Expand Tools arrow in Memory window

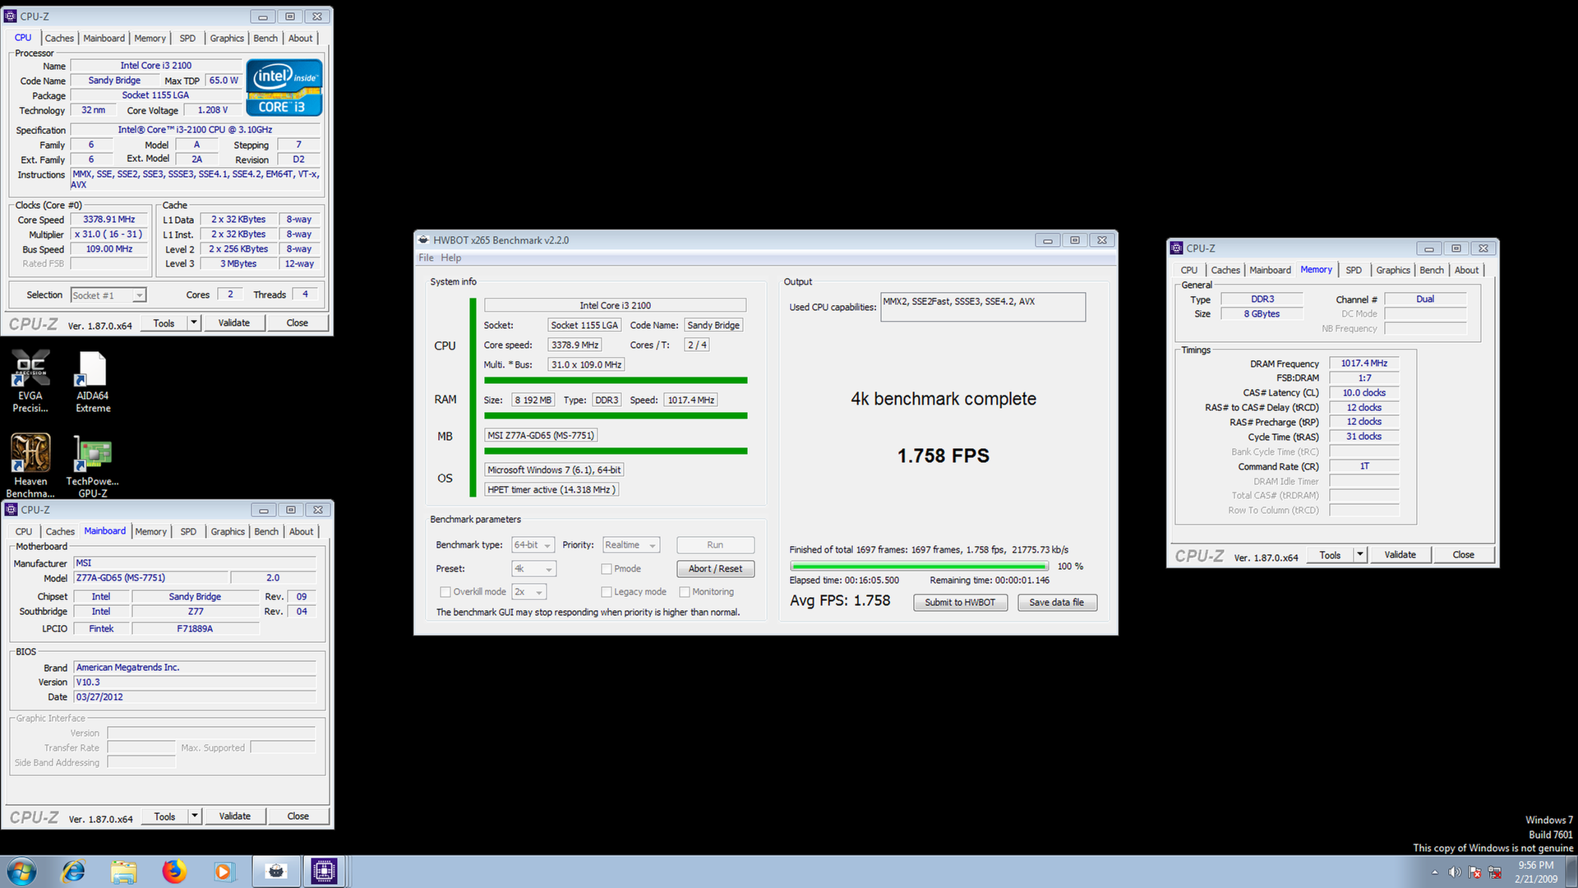[1360, 555]
